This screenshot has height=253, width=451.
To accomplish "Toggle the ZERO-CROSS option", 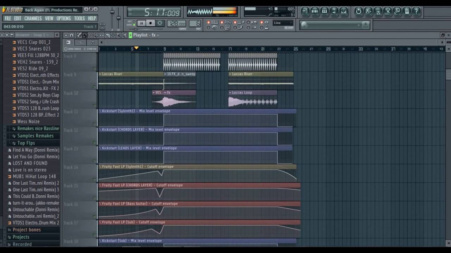I will coord(73,49).
